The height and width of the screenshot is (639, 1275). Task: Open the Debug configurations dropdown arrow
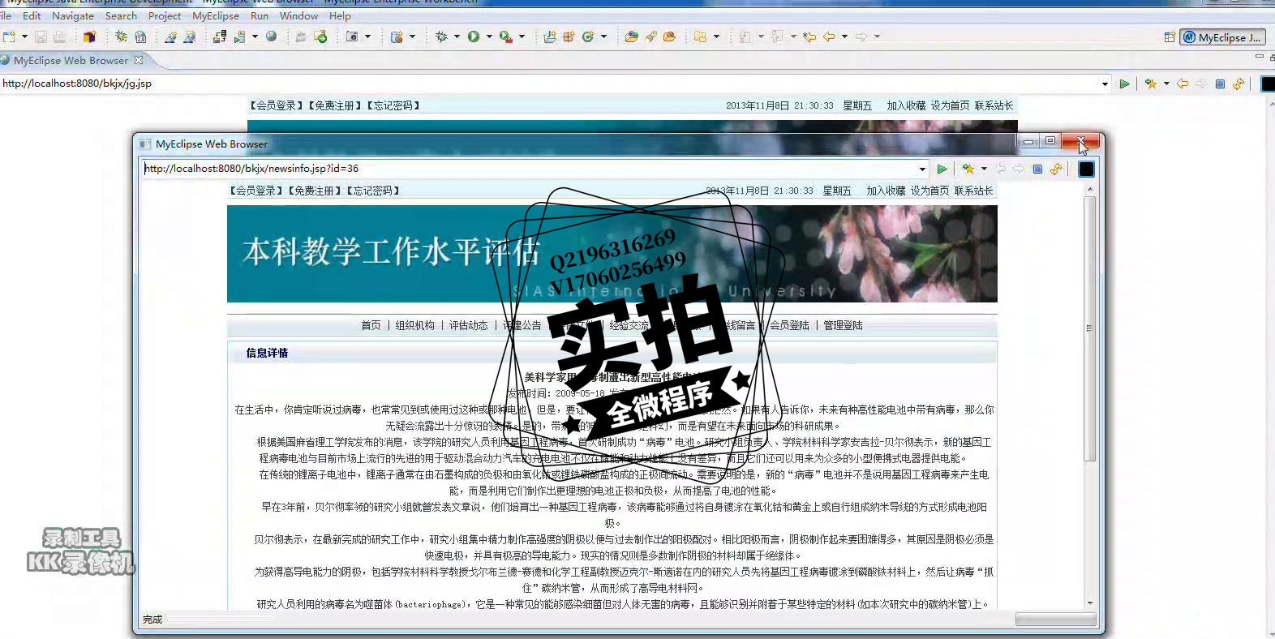coord(457,36)
